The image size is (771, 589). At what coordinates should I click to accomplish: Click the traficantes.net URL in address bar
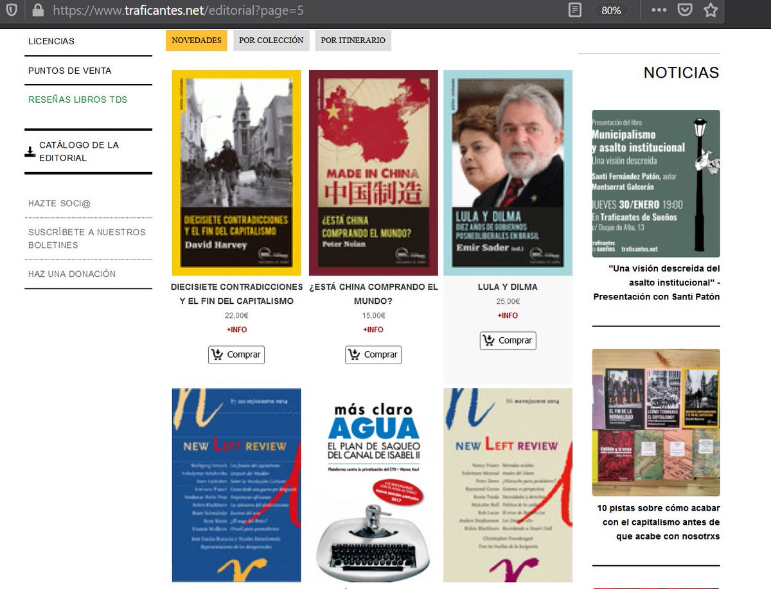[179, 10]
